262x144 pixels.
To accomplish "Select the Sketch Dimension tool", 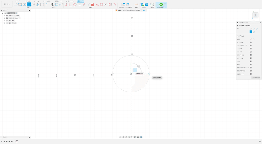I will (42, 5).
